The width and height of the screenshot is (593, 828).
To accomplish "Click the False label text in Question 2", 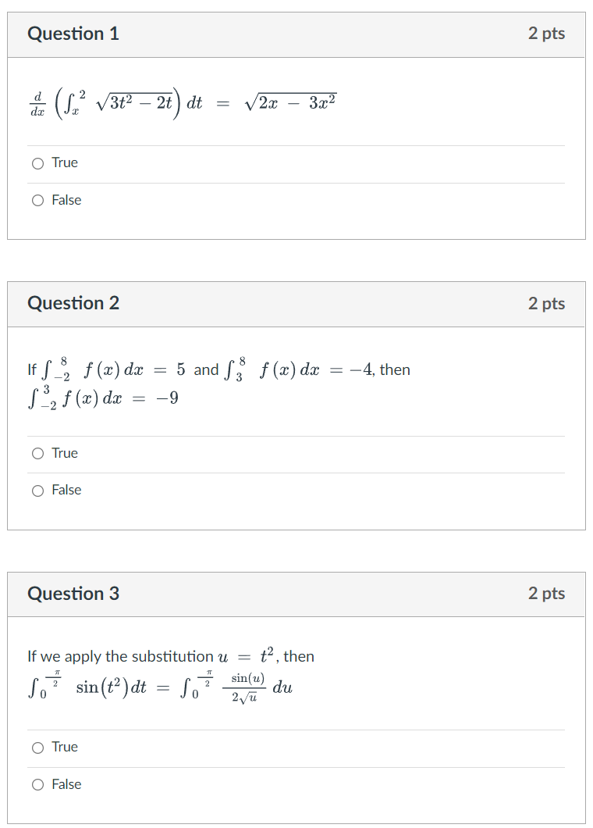I will [68, 490].
